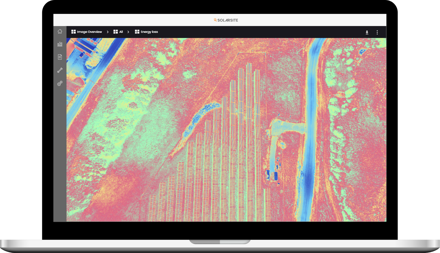Open the Home page from the sidebar
The image size is (440, 253).
pyautogui.click(x=60, y=31)
